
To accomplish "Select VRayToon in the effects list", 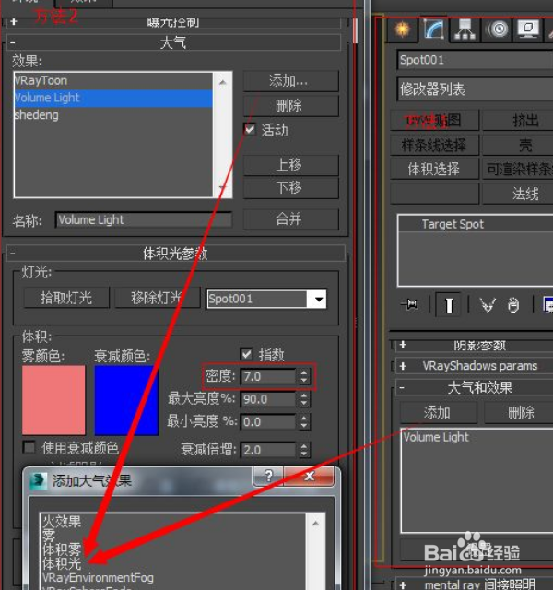I will [x=112, y=80].
